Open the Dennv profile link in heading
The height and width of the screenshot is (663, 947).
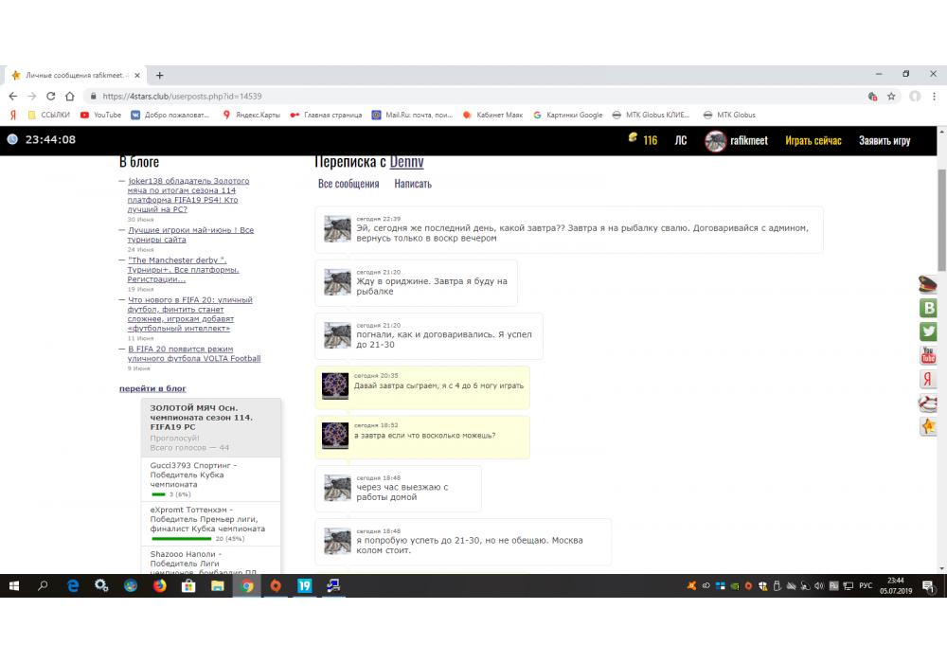[407, 162]
